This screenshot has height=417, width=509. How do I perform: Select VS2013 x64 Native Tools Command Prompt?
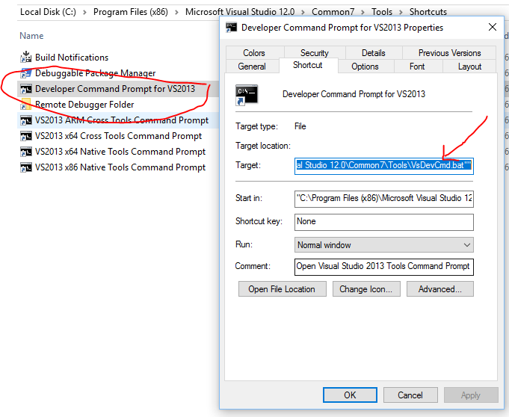click(x=120, y=152)
